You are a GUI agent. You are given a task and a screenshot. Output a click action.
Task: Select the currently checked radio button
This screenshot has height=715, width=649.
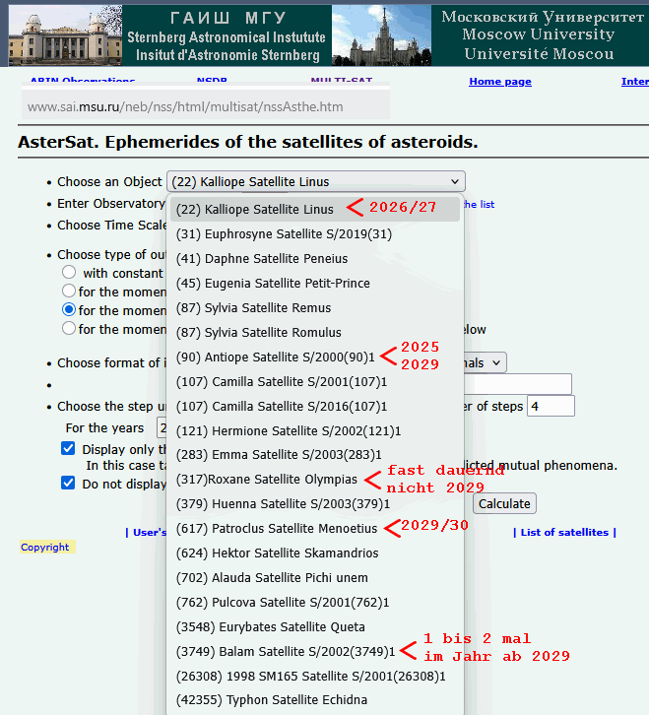coord(69,309)
